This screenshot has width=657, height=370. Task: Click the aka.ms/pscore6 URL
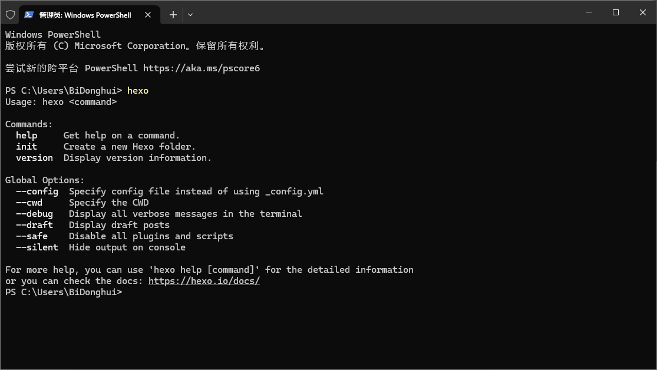click(201, 68)
